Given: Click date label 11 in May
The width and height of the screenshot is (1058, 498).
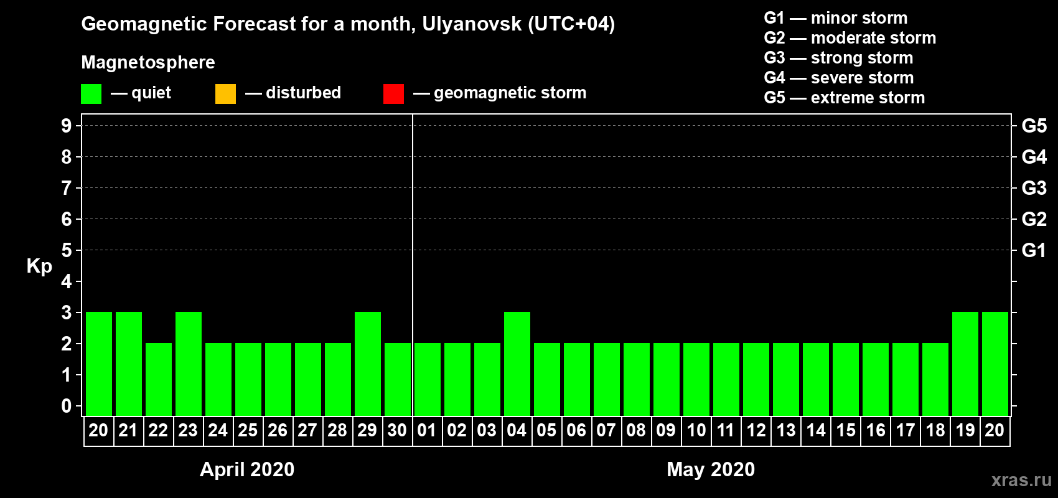Looking at the screenshot, I should point(726,430).
